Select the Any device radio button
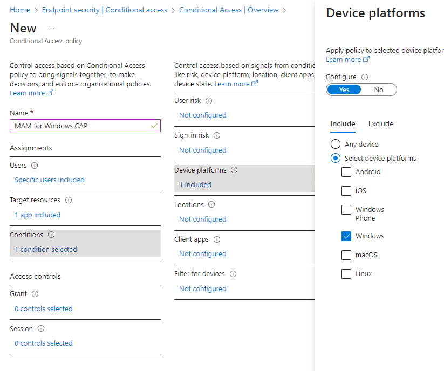This screenshot has height=371, width=444. [336, 145]
